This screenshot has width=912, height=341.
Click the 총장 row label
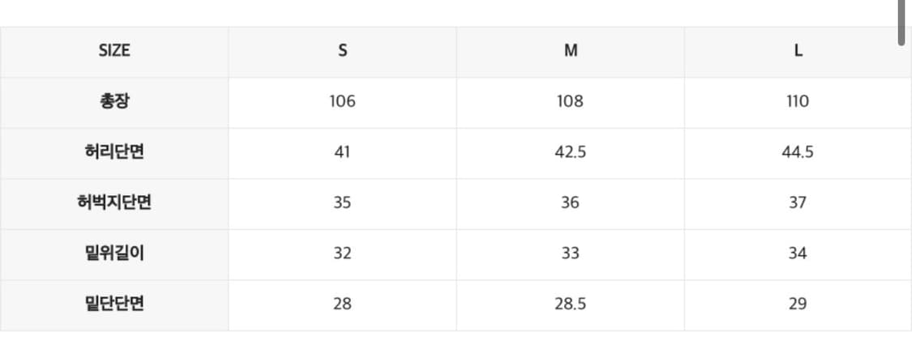tap(114, 101)
